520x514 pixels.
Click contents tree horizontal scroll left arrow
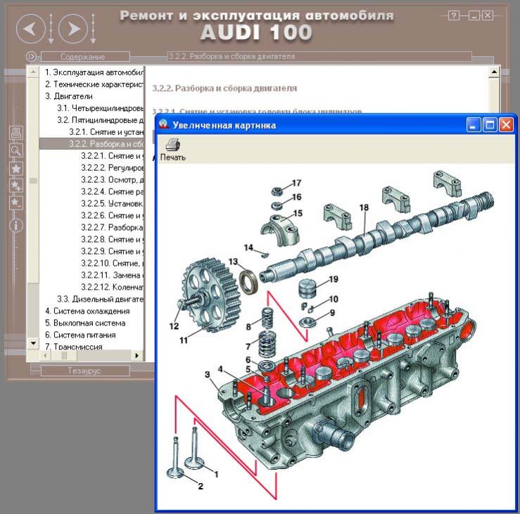[x=45, y=356]
